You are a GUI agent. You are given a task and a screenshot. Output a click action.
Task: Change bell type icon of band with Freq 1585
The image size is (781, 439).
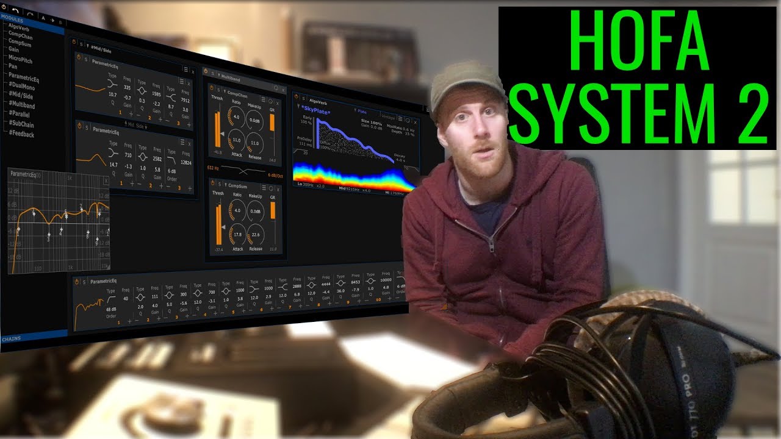click(142, 90)
